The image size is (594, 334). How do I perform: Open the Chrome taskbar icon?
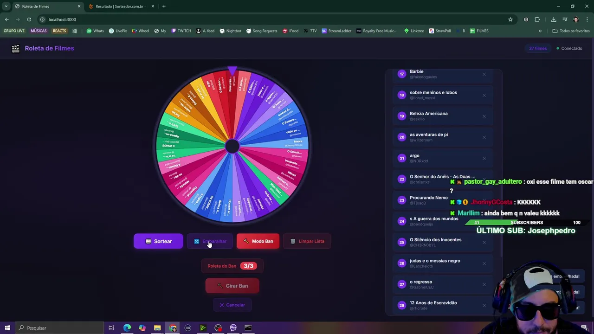pos(173,328)
